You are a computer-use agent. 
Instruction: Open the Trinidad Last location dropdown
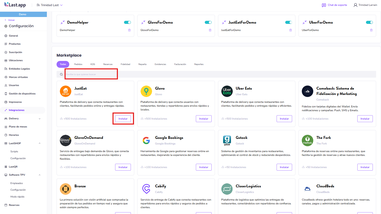click(x=50, y=5)
